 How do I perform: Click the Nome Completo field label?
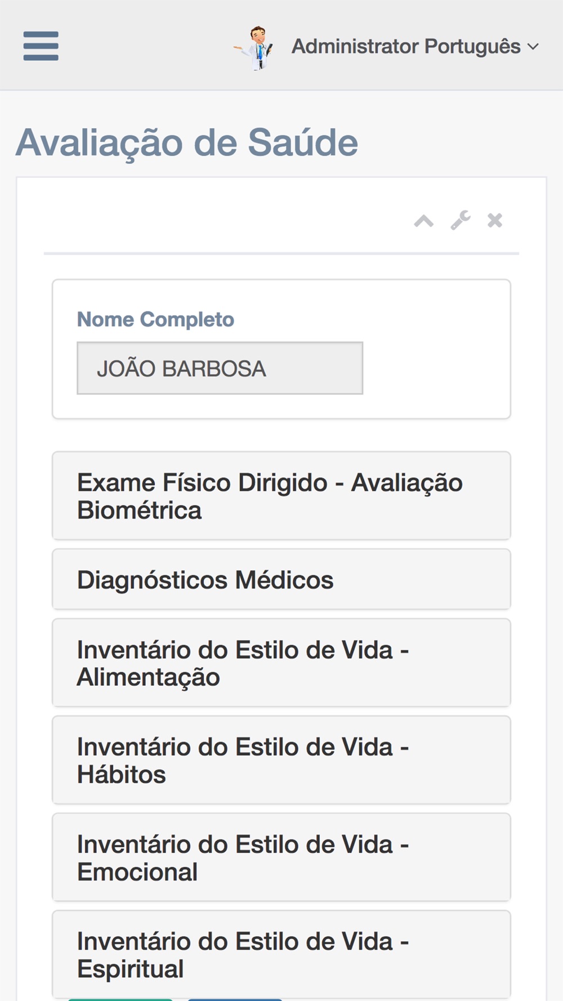[155, 319]
